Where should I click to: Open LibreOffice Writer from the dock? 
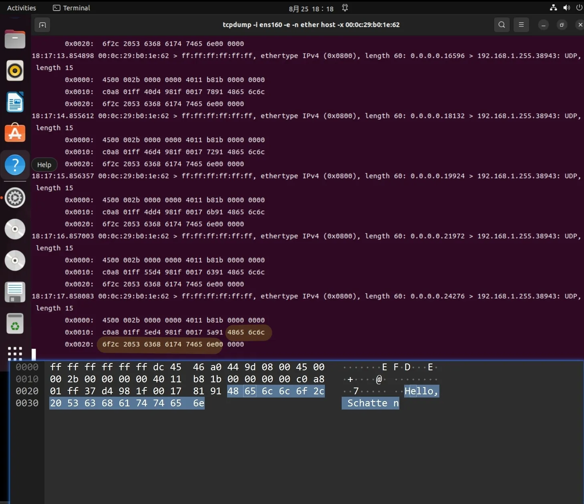tap(15, 102)
